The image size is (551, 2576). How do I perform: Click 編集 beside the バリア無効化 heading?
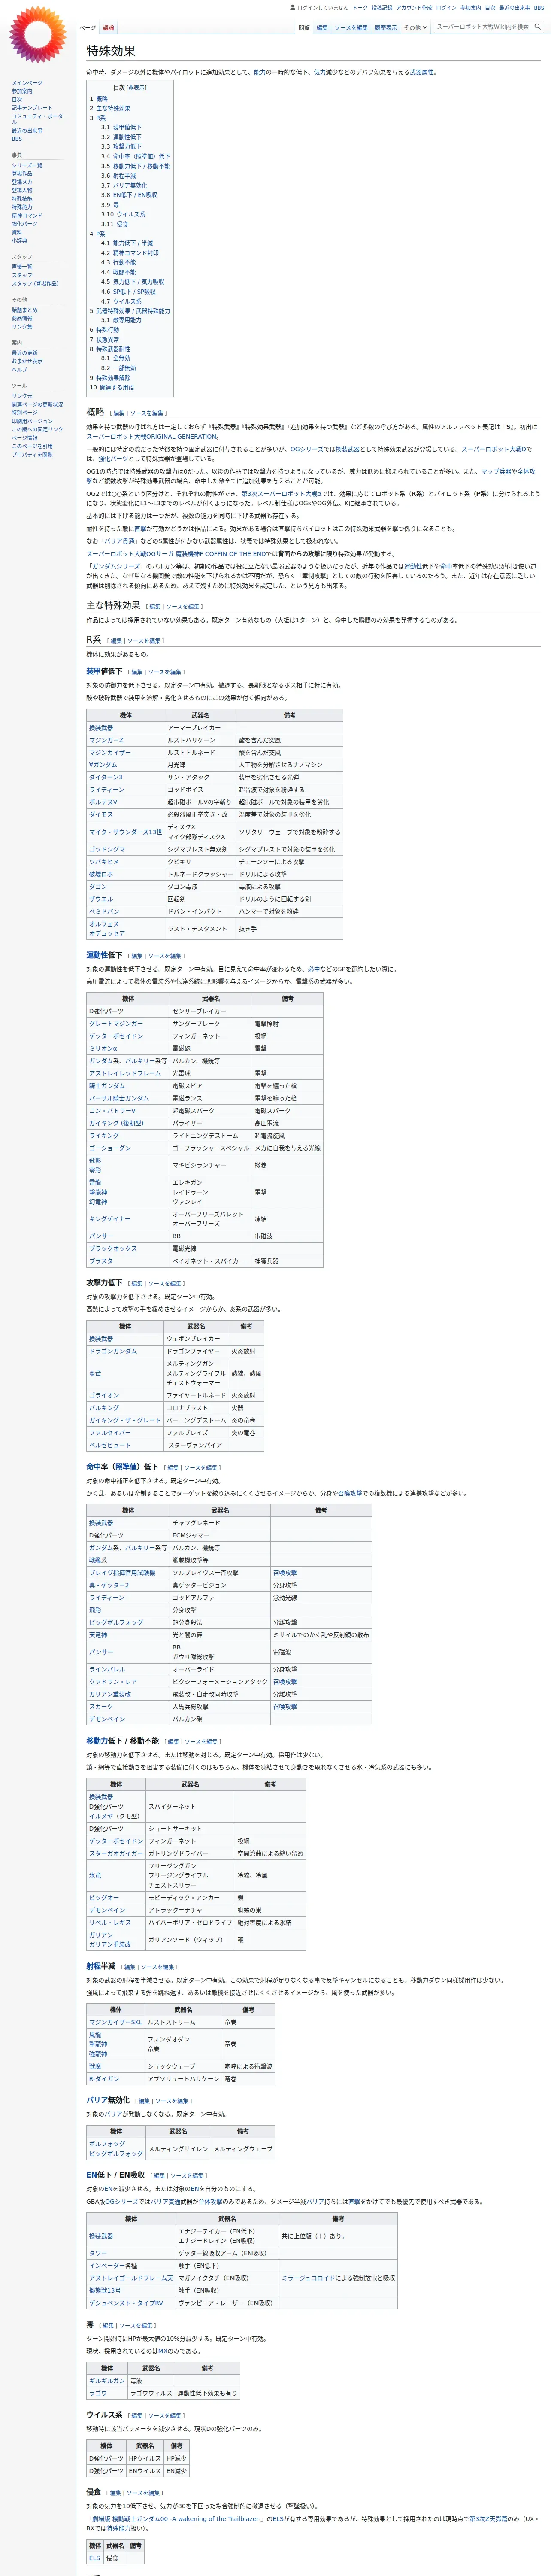tap(144, 2101)
